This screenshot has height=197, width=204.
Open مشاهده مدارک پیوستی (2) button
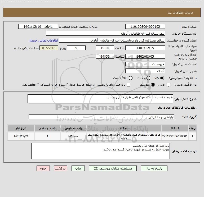(x=113, y=168)
